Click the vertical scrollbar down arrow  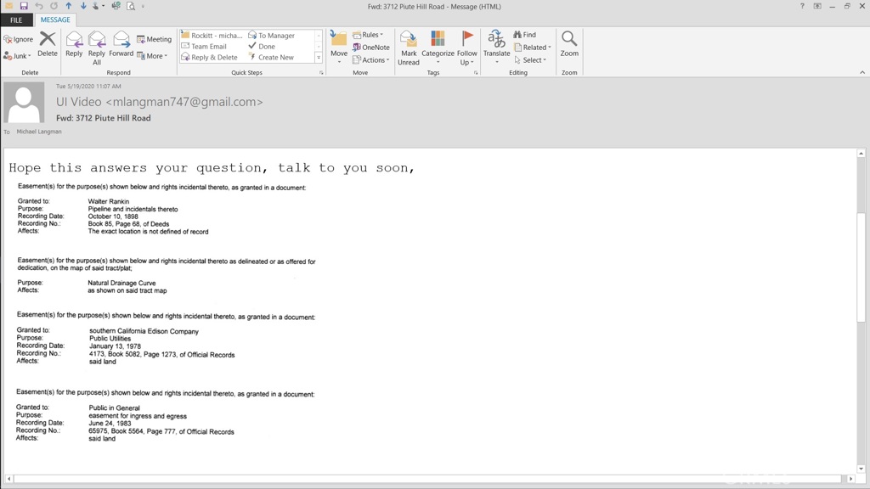coord(861,469)
